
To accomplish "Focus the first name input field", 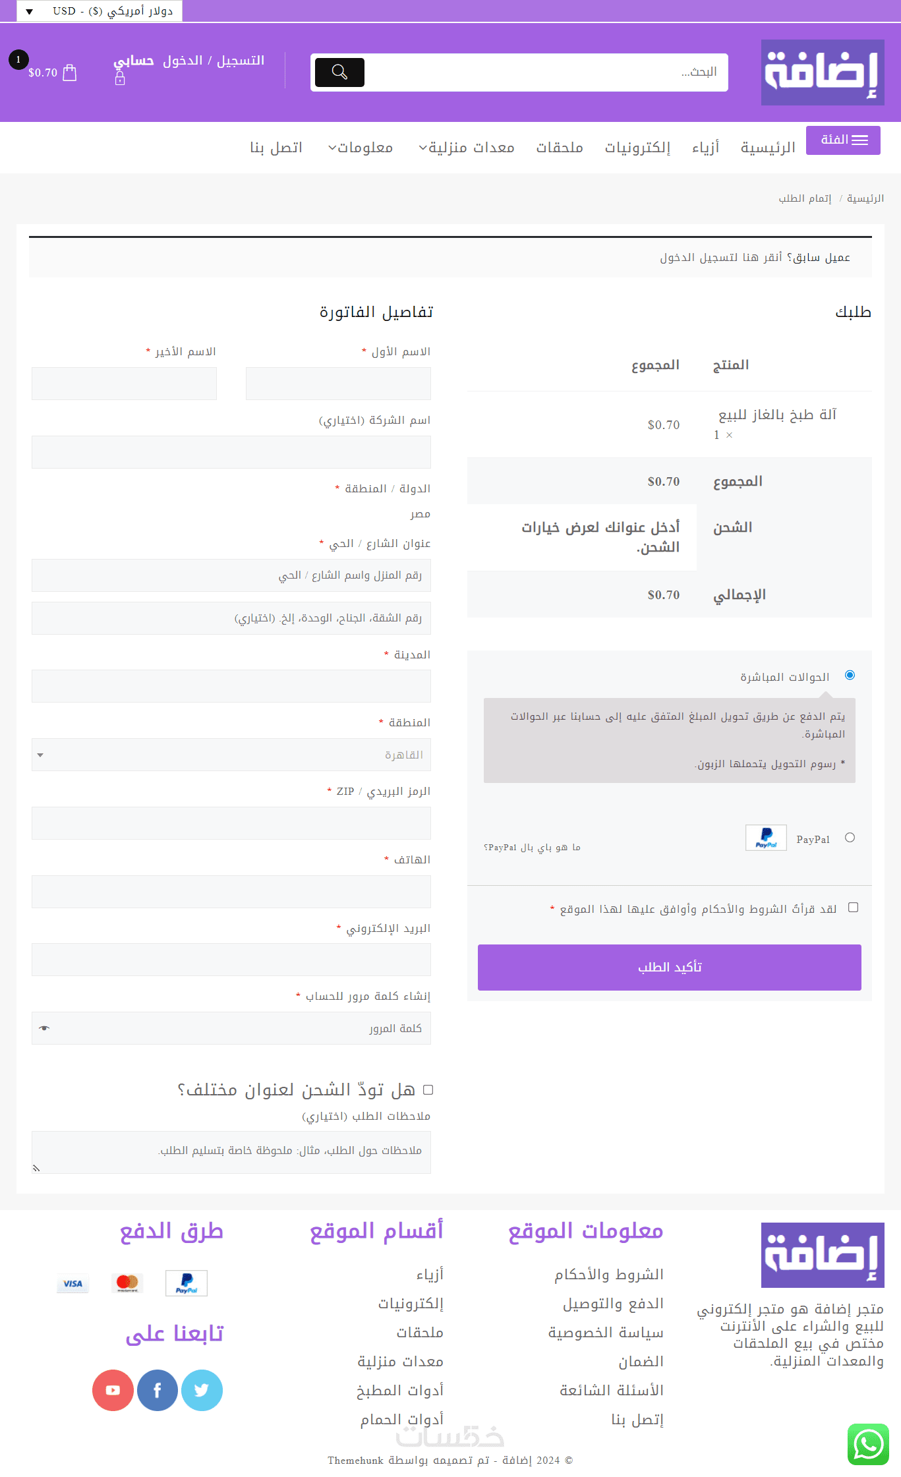I will [338, 384].
